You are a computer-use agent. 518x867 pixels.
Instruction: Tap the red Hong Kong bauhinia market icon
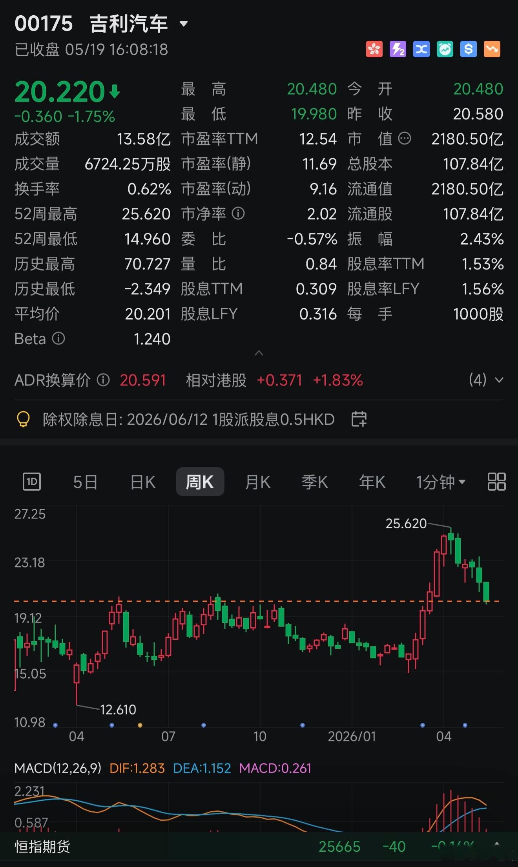point(374,49)
